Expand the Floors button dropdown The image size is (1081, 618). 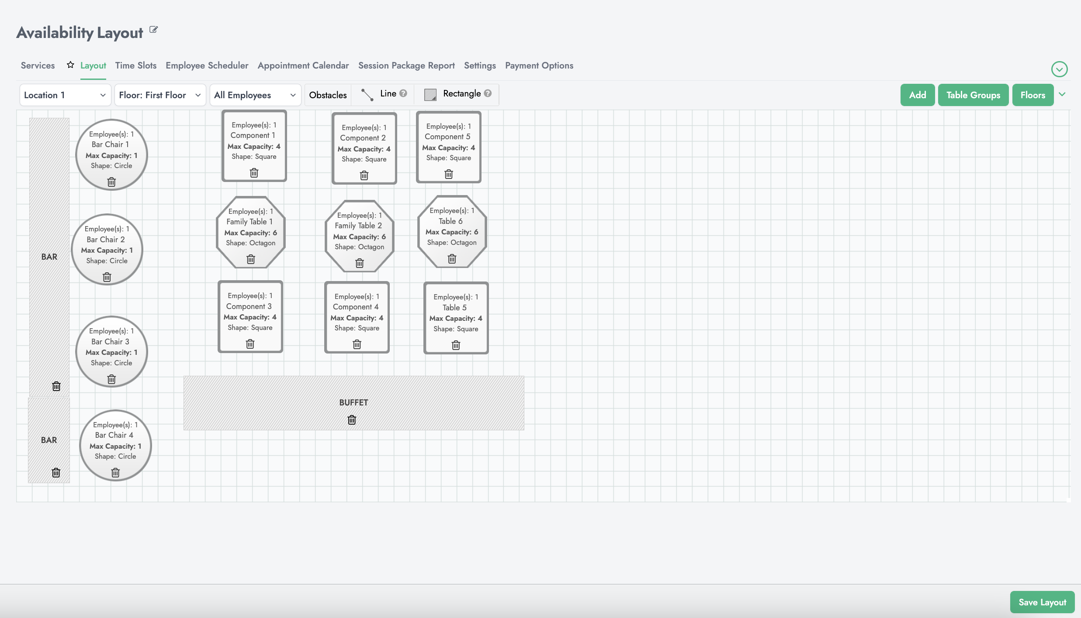(1062, 94)
